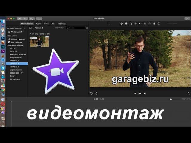Switch to the Фон tab

point(53,24)
